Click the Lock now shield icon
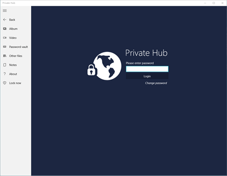227x176 pixels. point(5,83)
